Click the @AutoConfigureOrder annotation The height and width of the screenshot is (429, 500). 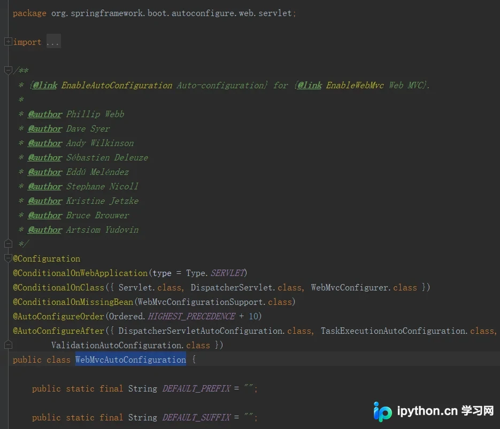click(x=59, y=317)
